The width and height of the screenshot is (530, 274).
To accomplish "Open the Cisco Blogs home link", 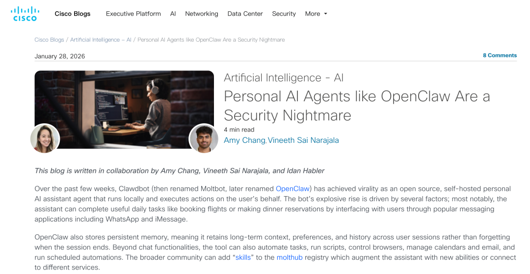I will pos(73,14).
